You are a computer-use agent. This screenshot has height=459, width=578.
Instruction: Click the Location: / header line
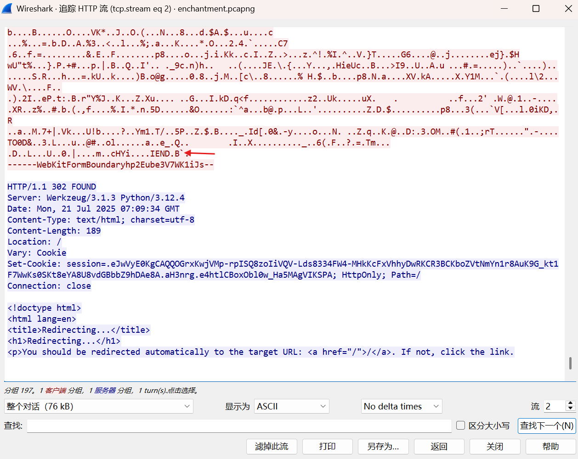[34, 242]
